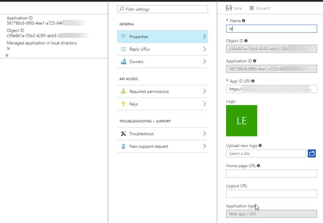
Task: Expand New support request chevron
Action: point(204,146)
